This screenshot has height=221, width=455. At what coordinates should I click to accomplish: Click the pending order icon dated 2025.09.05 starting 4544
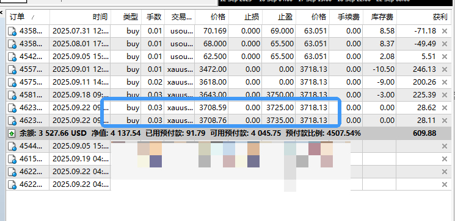pyautogui.click(x=12, y=146)
